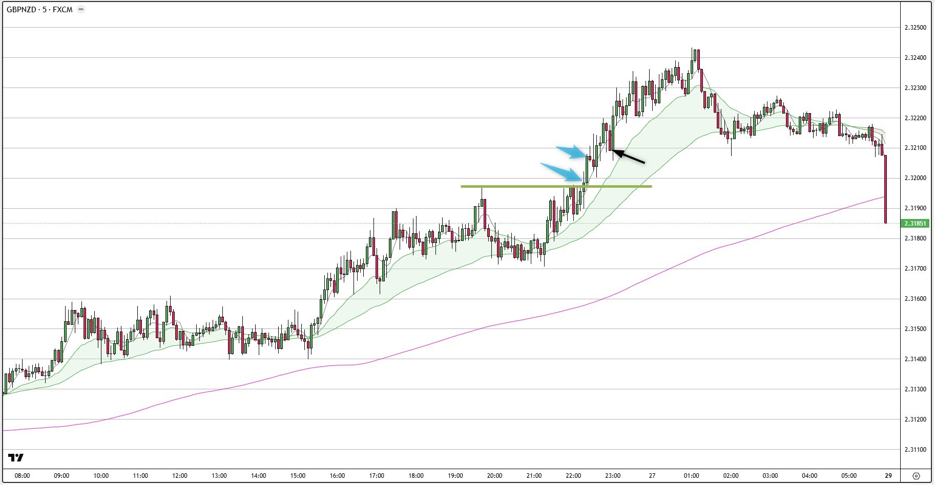Click the 01:00 label on time axis
This screenshot has height=485, width=935.
click(x=691, y=476)
